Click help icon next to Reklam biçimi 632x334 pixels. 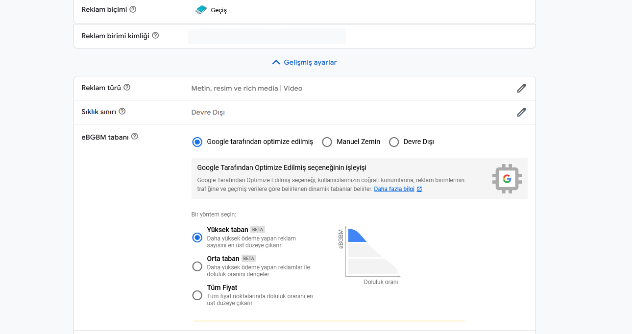[133, 9]
